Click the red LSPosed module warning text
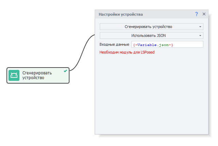This screenshot has width=218, height=146. [127, 53]
